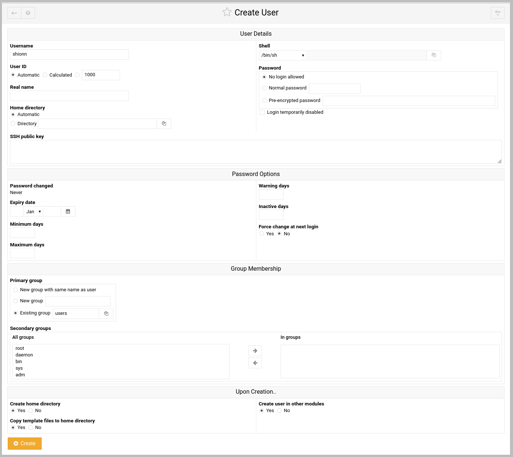Select Calculated User ID radio
The image size is (513, 457).
coord(45,75)
